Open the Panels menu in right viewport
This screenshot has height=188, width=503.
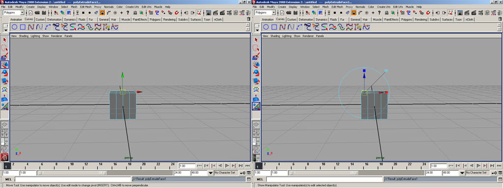(x=320, y=36)
